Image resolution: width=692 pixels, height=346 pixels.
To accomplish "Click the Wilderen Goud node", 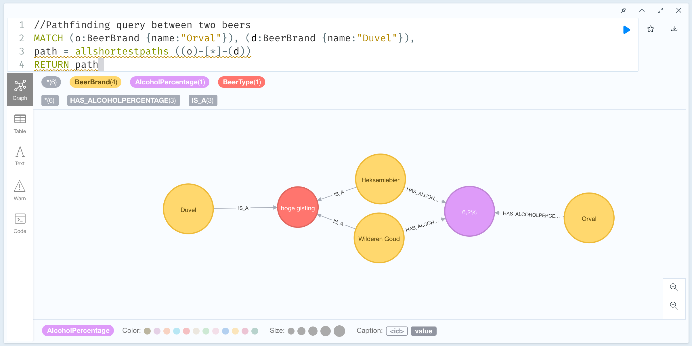I will [x=379, y=238].
